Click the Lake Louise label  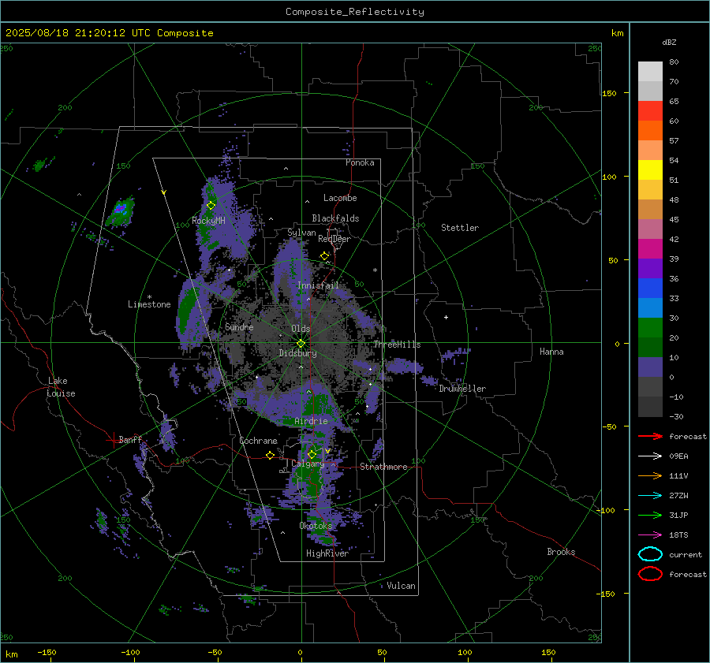[x=61, y=387]
